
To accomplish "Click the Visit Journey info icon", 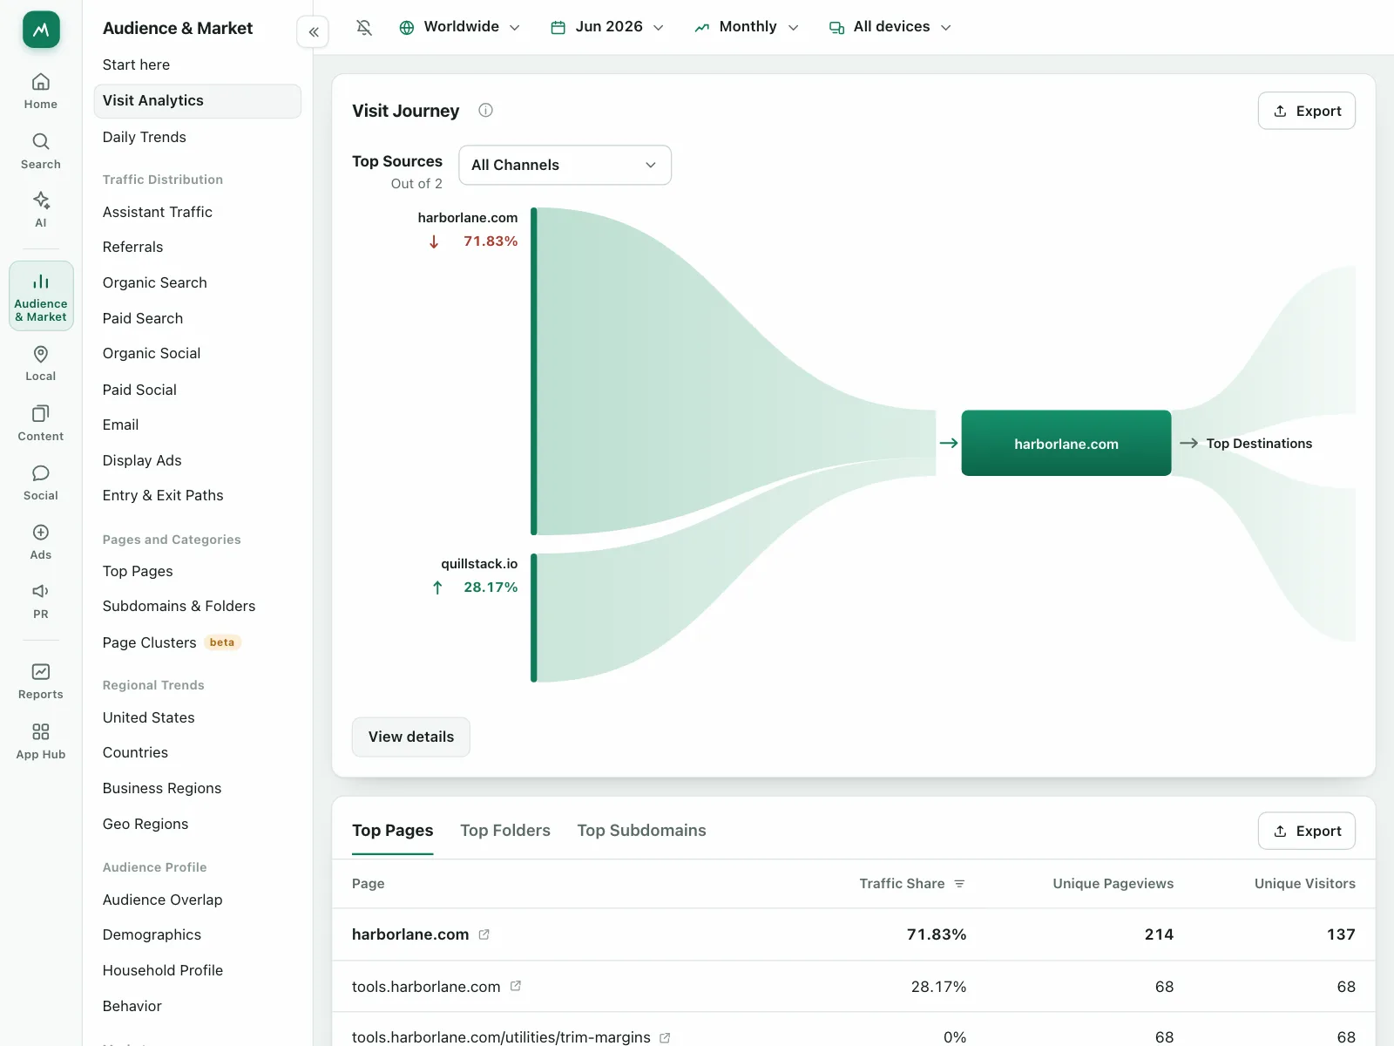I will point(485,111).
